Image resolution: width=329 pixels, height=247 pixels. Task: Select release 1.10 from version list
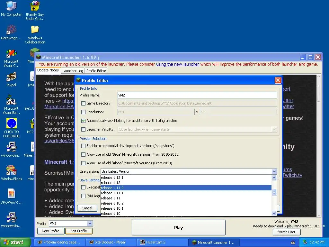pos(186,214)
